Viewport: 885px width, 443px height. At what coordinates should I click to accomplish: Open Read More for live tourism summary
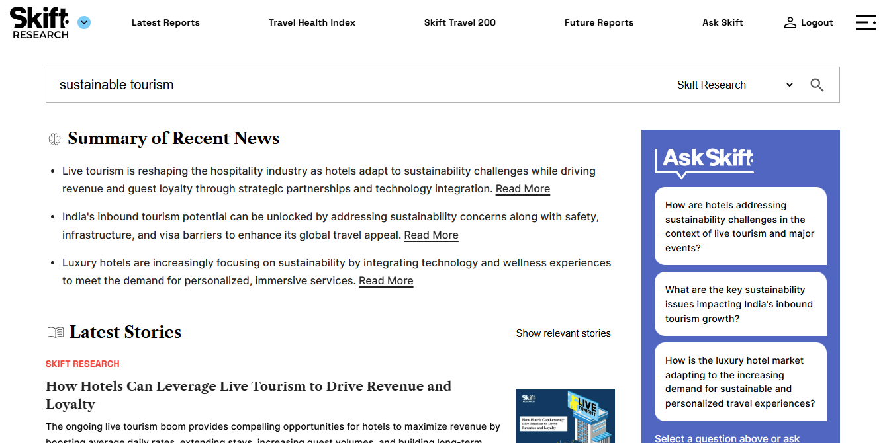[523, 189]
